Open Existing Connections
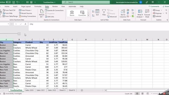Screen dimensions: 169x95 27,16
